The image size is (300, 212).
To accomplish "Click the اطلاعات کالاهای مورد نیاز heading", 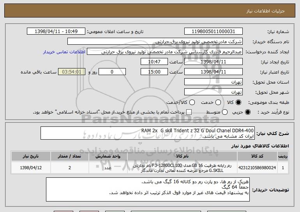I will [x=260, y=146].
